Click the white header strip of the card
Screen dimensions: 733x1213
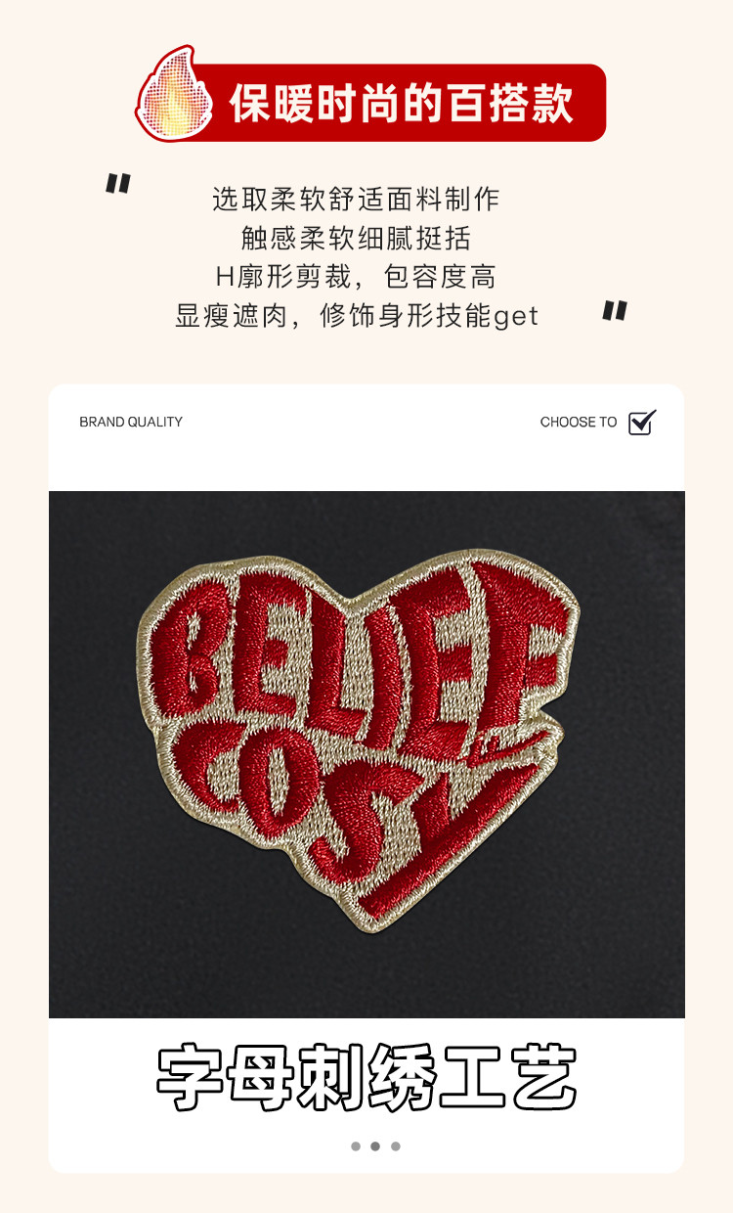click(x=366, y=437)
